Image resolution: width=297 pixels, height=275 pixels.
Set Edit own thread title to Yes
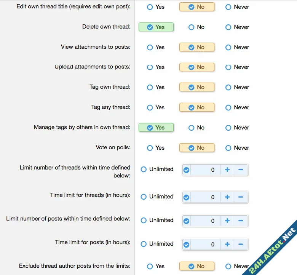pos(150,7)
